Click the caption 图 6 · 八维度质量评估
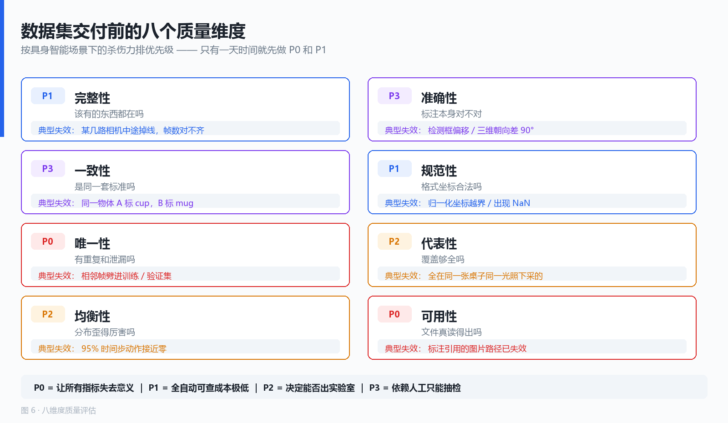728x423 pixels. point(58,410)
